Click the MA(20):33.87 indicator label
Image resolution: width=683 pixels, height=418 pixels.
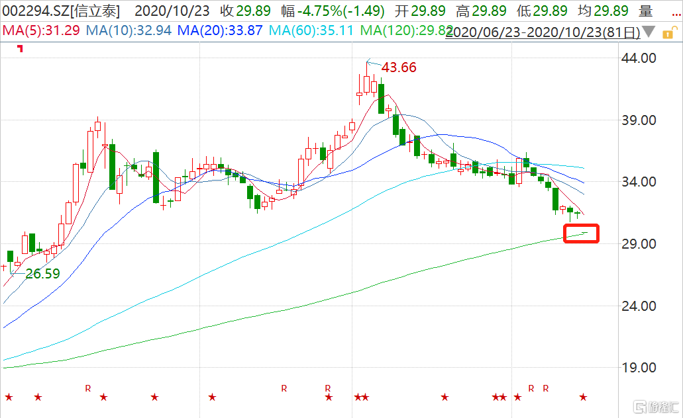point(220,30)
